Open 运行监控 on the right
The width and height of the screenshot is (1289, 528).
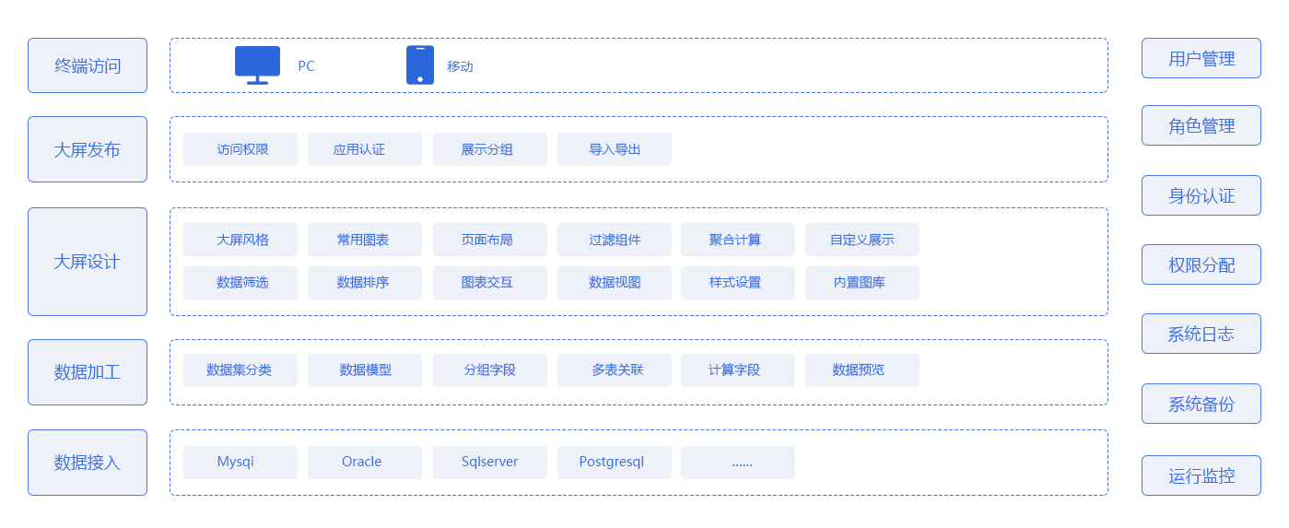[1201, 475]
